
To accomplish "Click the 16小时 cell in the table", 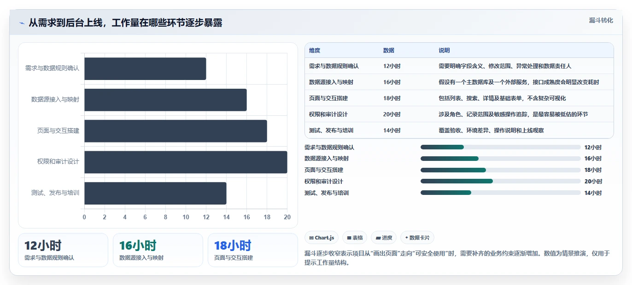I will pyautogui.click(x=392, y=82).
